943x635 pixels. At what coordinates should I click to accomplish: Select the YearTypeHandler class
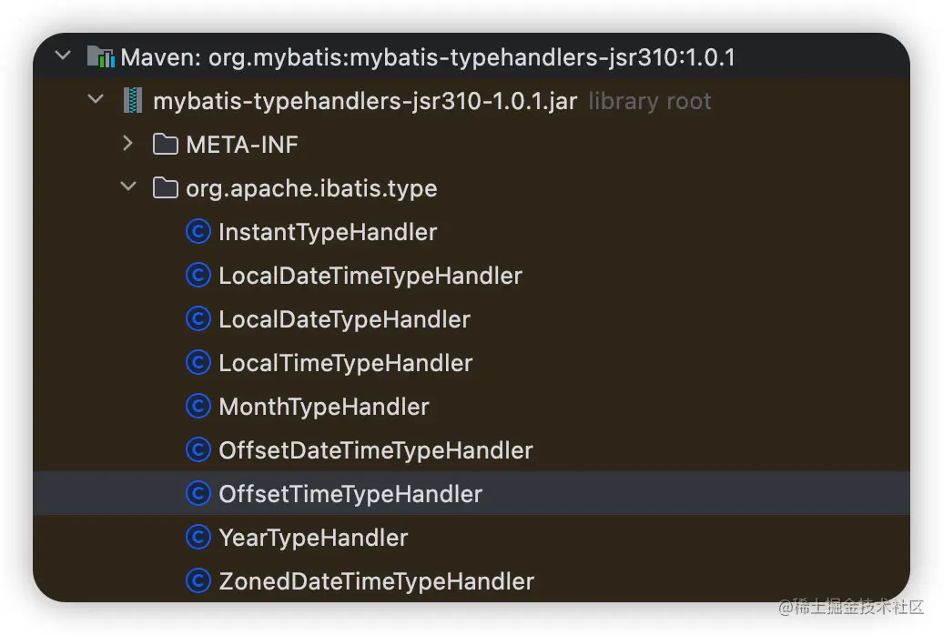pos(313,538)
